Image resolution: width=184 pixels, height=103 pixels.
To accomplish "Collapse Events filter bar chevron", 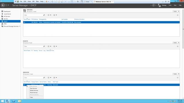I will click(178, 46).
